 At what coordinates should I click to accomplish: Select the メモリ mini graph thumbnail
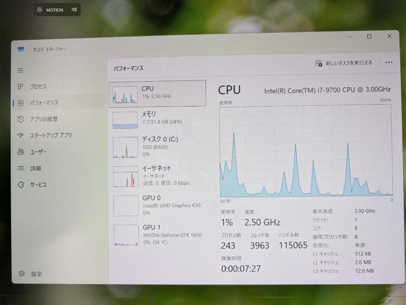125,120
